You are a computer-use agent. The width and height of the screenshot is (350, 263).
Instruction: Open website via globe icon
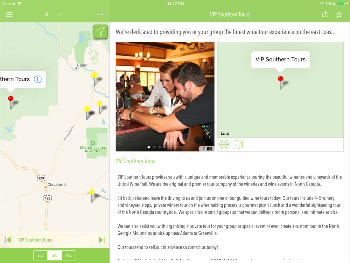point(224,144)
